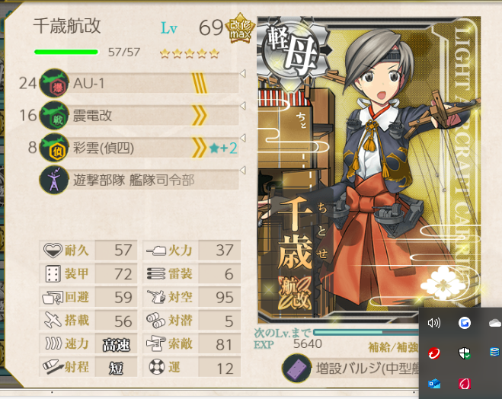Click the 彩雲(偵四) recon plane icon

point(54,148)
